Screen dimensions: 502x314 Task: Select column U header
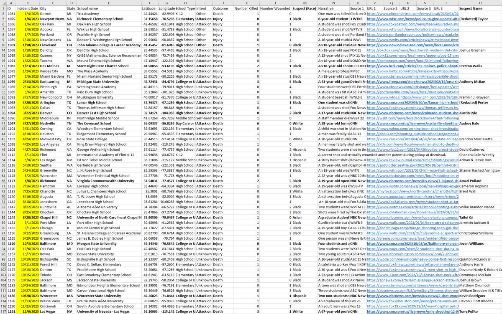[x=480, y=3]
